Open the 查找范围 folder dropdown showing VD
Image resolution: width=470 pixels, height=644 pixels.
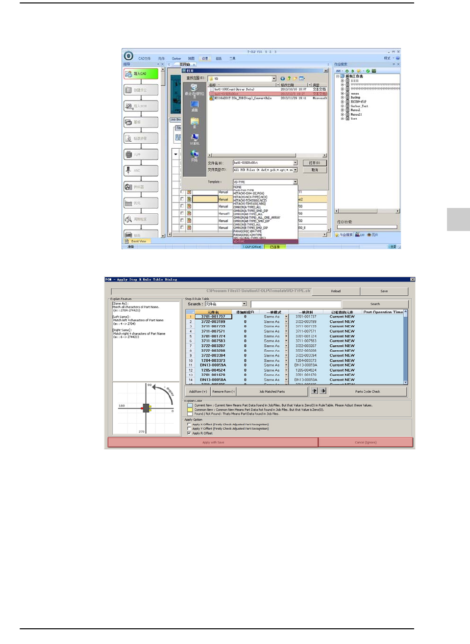click(x=274, y=78)
